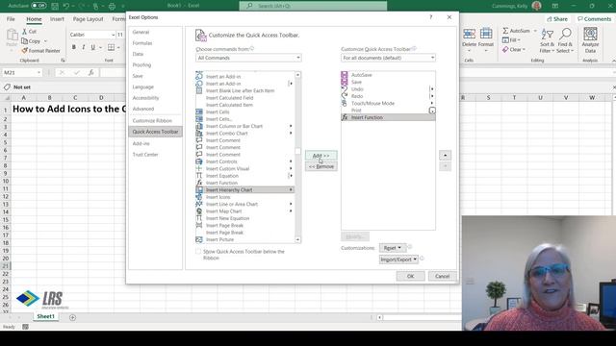This screenshot has width=616, height=346.
Task: Open Advanced category in Excel Options
Action: pyautogui.click(x=143, y=109)
